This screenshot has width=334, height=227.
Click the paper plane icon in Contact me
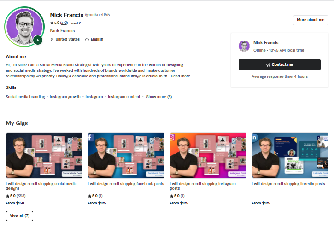(268, 65)
